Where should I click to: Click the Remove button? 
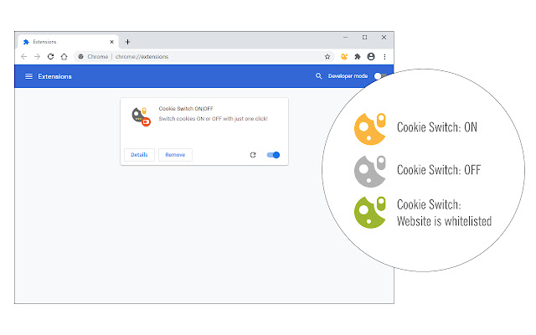tap(175, 155)
